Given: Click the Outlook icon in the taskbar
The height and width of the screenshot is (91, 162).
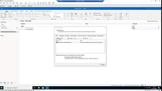Looking at the screenshot, I should point(47,88).
